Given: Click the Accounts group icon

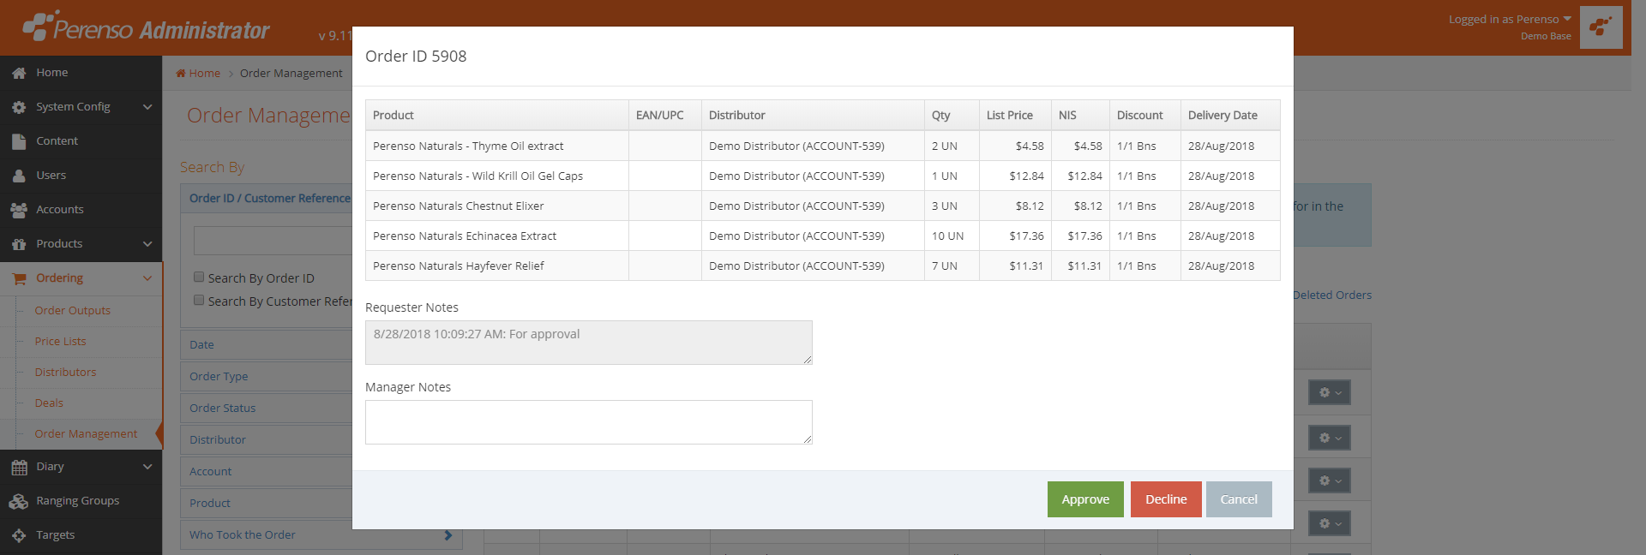Looking at the screenshot, I should pyautogui.click(x=19, y=210).
